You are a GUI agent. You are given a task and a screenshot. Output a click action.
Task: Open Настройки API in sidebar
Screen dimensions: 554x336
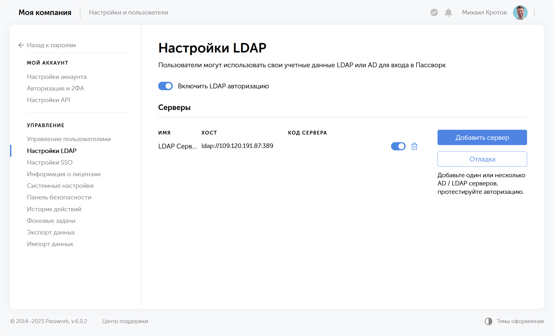(48, 100)
